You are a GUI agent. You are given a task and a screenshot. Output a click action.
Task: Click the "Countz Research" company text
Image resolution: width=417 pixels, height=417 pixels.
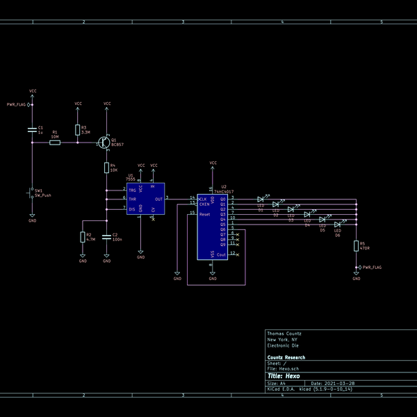point(286,357)
